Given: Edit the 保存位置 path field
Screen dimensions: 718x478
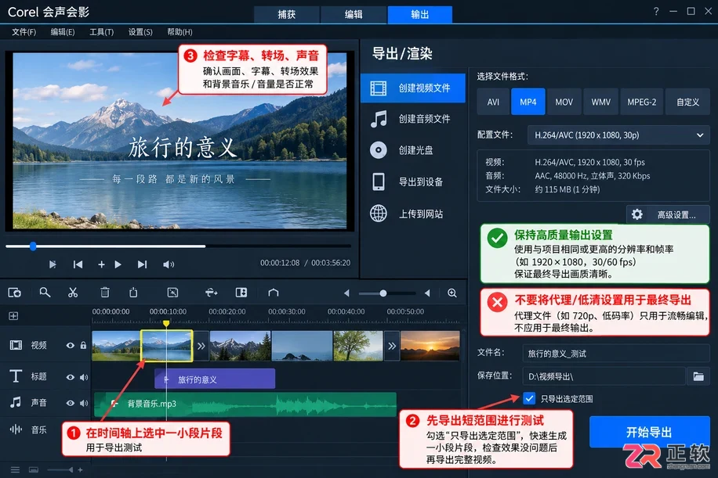Looking at the screenshot, I should click(x=604, y=376).
